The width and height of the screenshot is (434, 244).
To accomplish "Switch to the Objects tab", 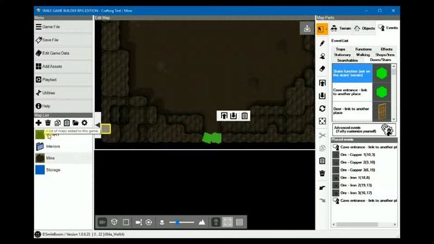I will click(x=364, y=28).
